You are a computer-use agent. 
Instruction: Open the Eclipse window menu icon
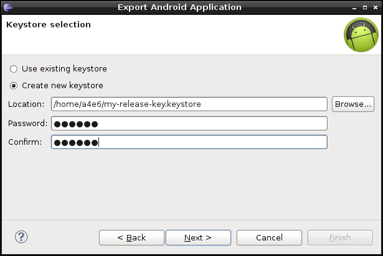(x=8, y=7)
